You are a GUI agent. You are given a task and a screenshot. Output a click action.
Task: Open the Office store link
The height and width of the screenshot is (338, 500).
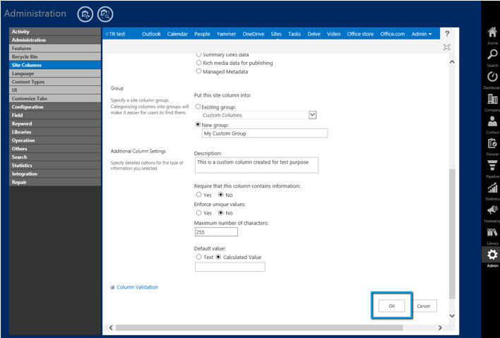[x=360, y=34]
